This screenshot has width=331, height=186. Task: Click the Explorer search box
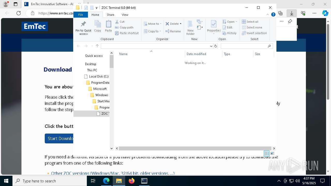coord(247,46)
